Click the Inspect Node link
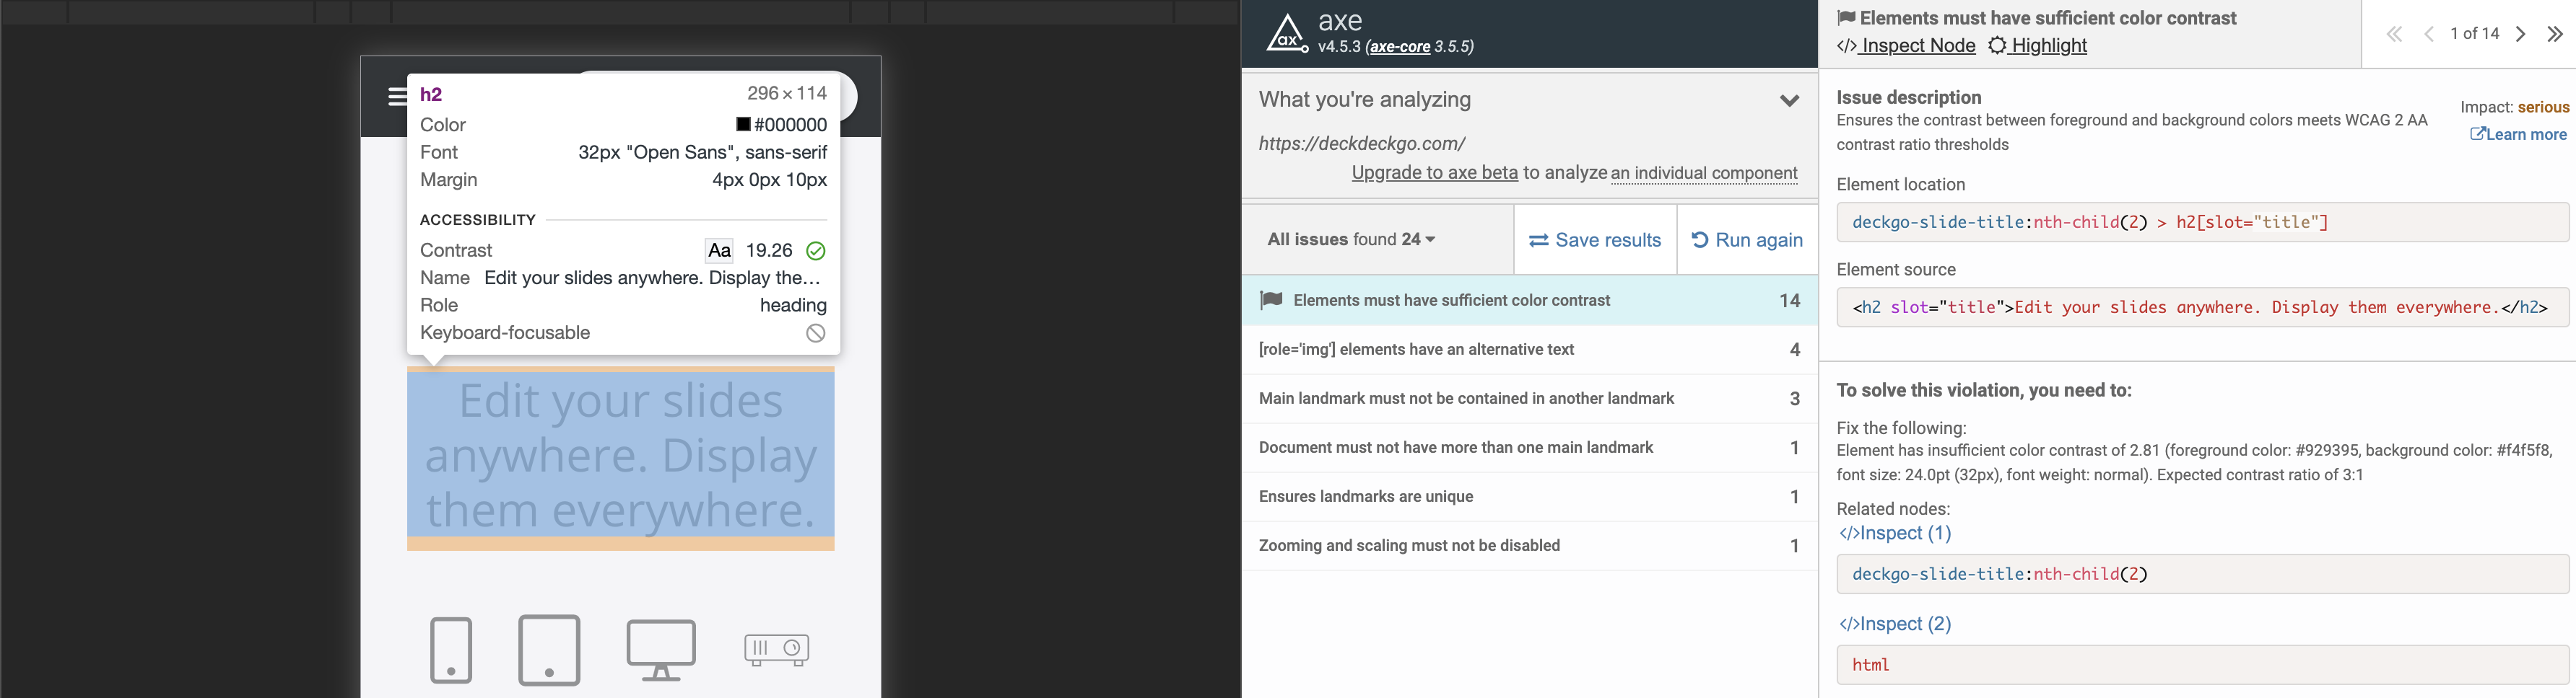 pos(1906,46)
